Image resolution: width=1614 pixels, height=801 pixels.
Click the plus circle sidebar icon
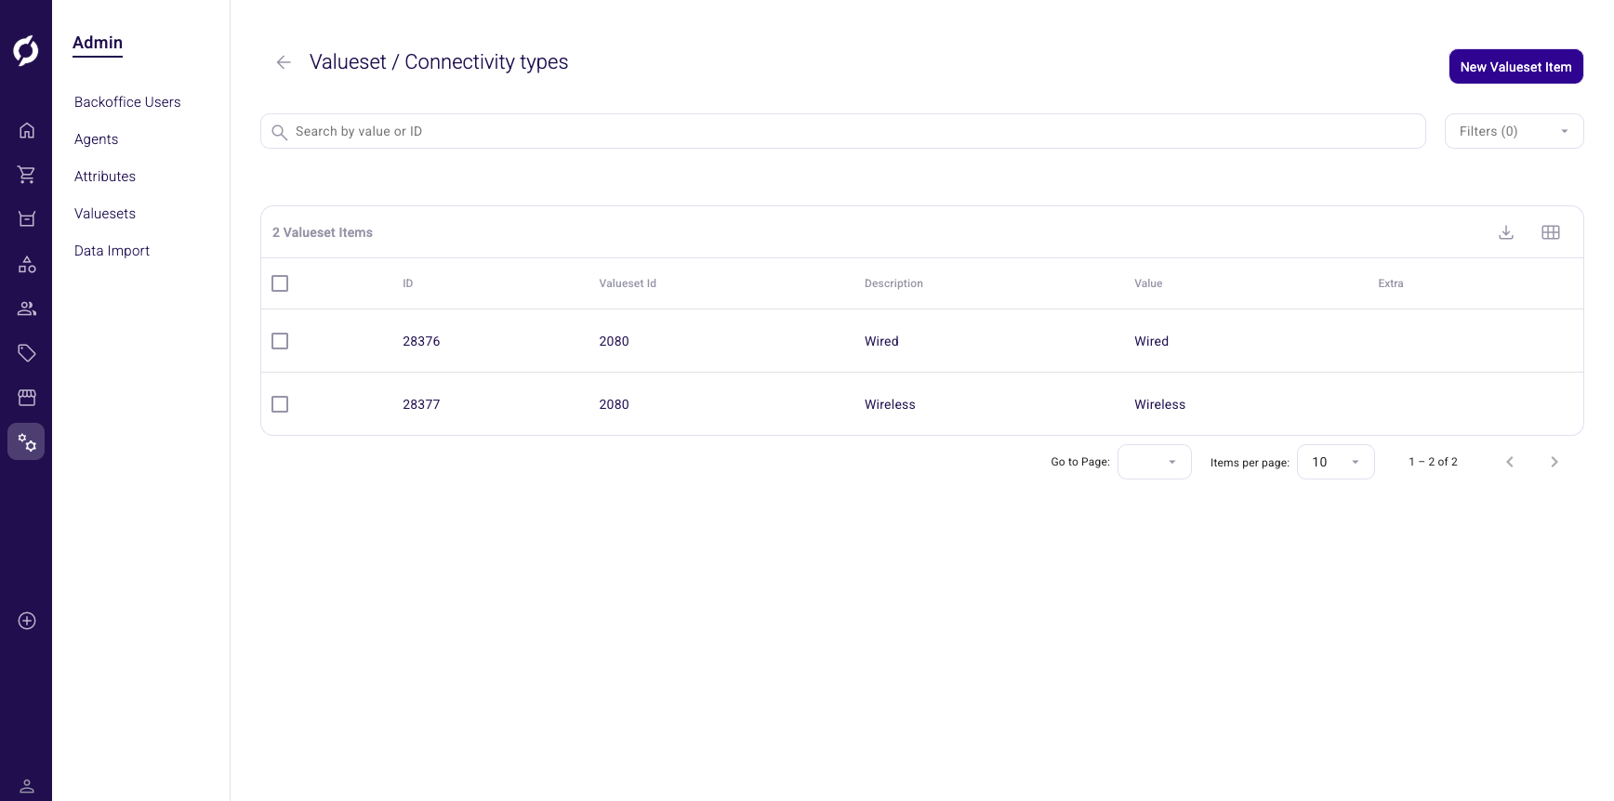coord(27,621)
